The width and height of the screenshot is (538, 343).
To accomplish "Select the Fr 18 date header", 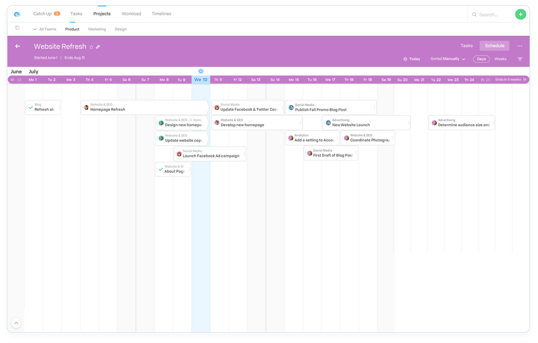I will [x=367, y=79].
